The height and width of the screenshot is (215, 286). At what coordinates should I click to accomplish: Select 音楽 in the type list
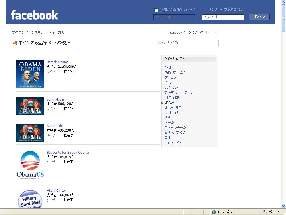(168, 138)
